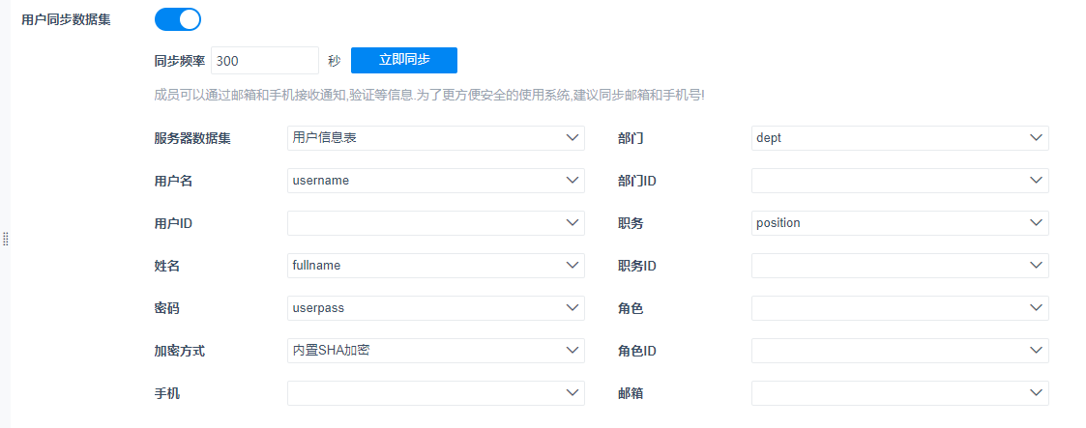Viewport: 1086px width, 428px height.
Task: Expand the empty 部门ID dropdown
Action: point(899,181)
